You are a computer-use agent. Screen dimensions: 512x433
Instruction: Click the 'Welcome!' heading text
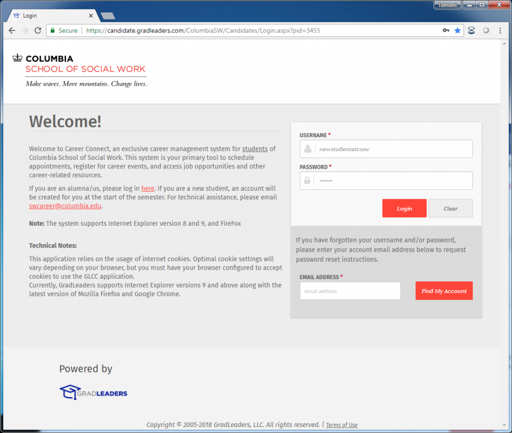pyautogui.click(x=65, y=122)
